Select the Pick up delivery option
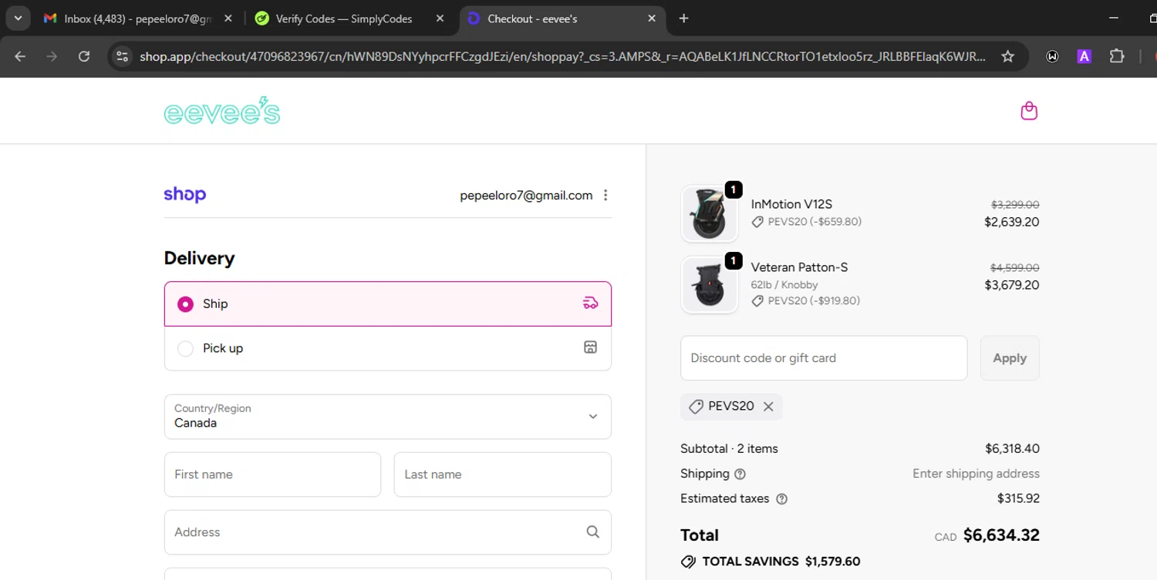 387,348
